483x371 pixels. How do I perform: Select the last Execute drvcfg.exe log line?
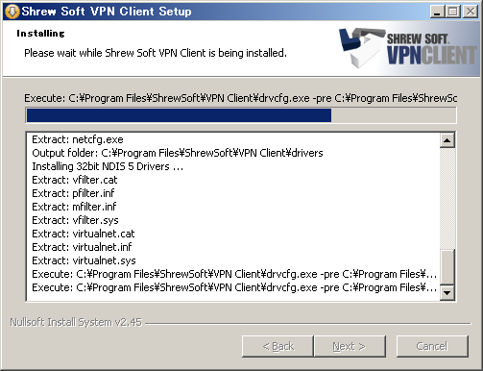coord(234,287)
